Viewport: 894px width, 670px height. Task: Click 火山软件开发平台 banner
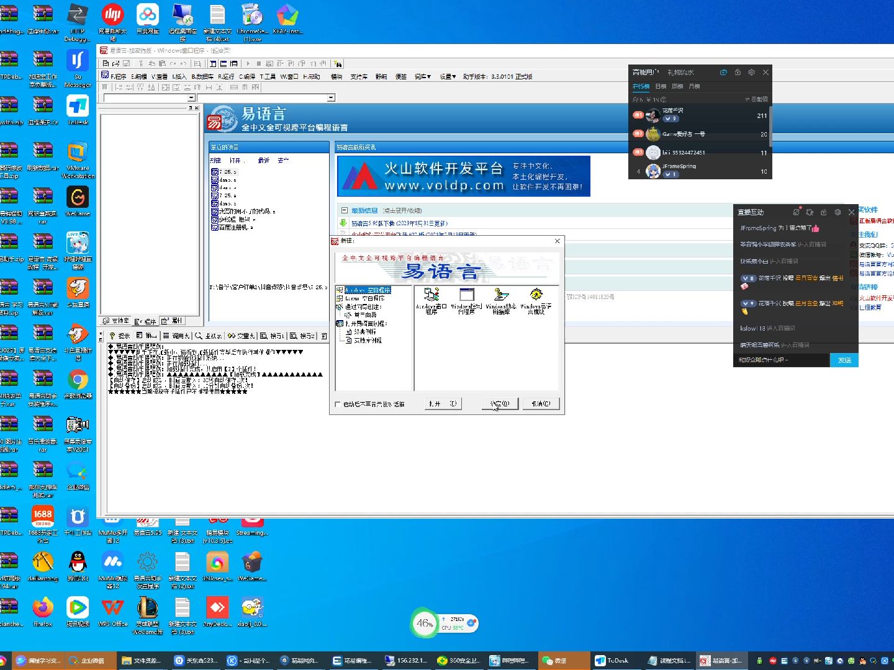pos(464,176)
